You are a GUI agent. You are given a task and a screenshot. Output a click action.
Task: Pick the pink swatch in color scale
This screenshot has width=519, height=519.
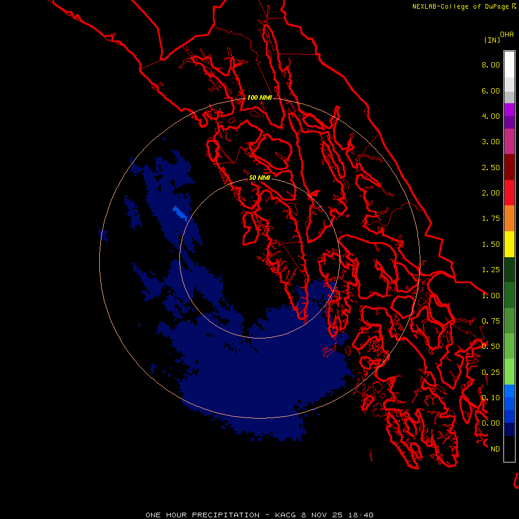(509, 142)
